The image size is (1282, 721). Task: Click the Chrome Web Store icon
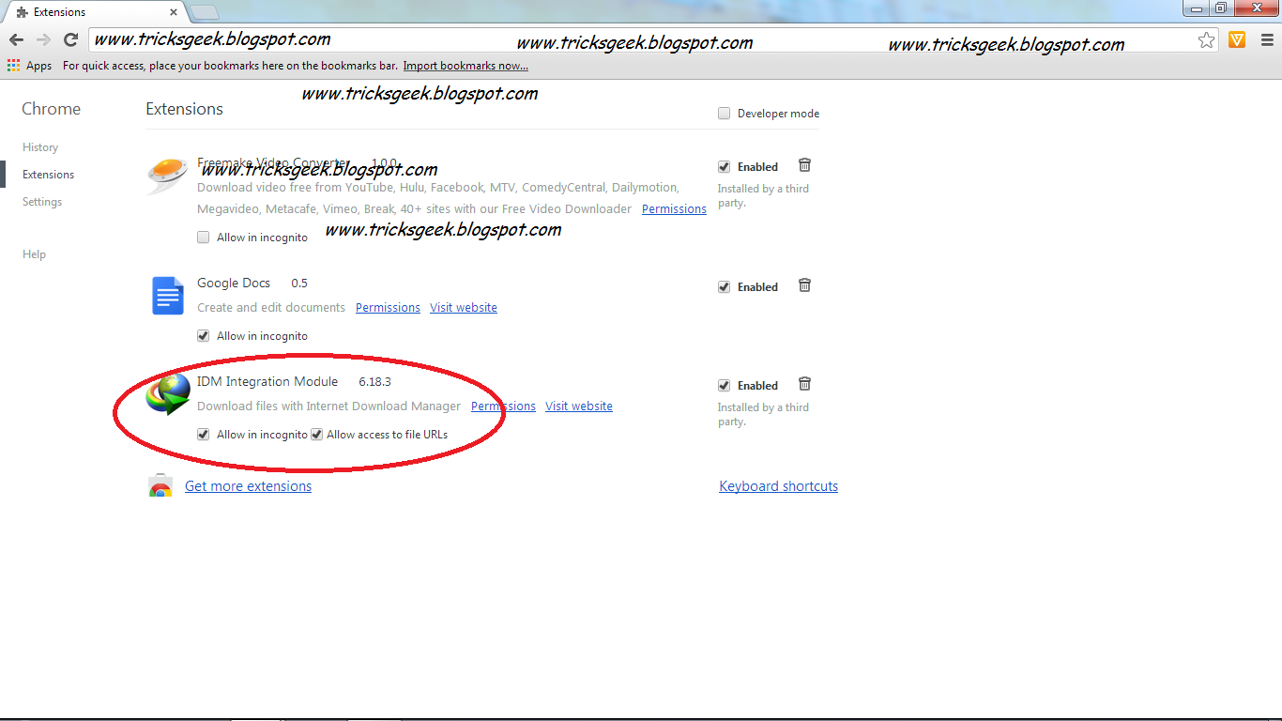160,485
